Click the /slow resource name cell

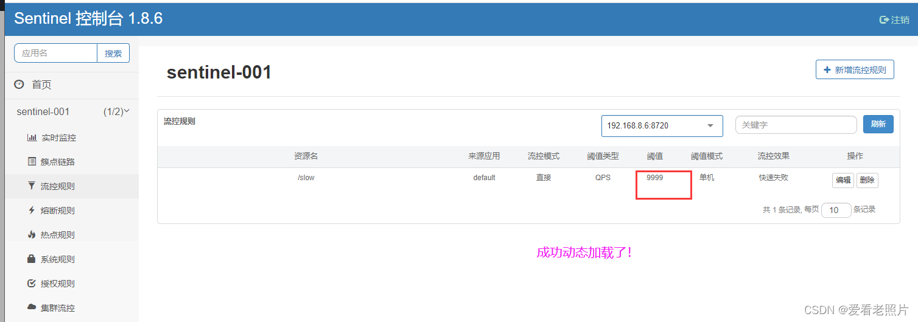pyautogui.click(x=306, y=178)
